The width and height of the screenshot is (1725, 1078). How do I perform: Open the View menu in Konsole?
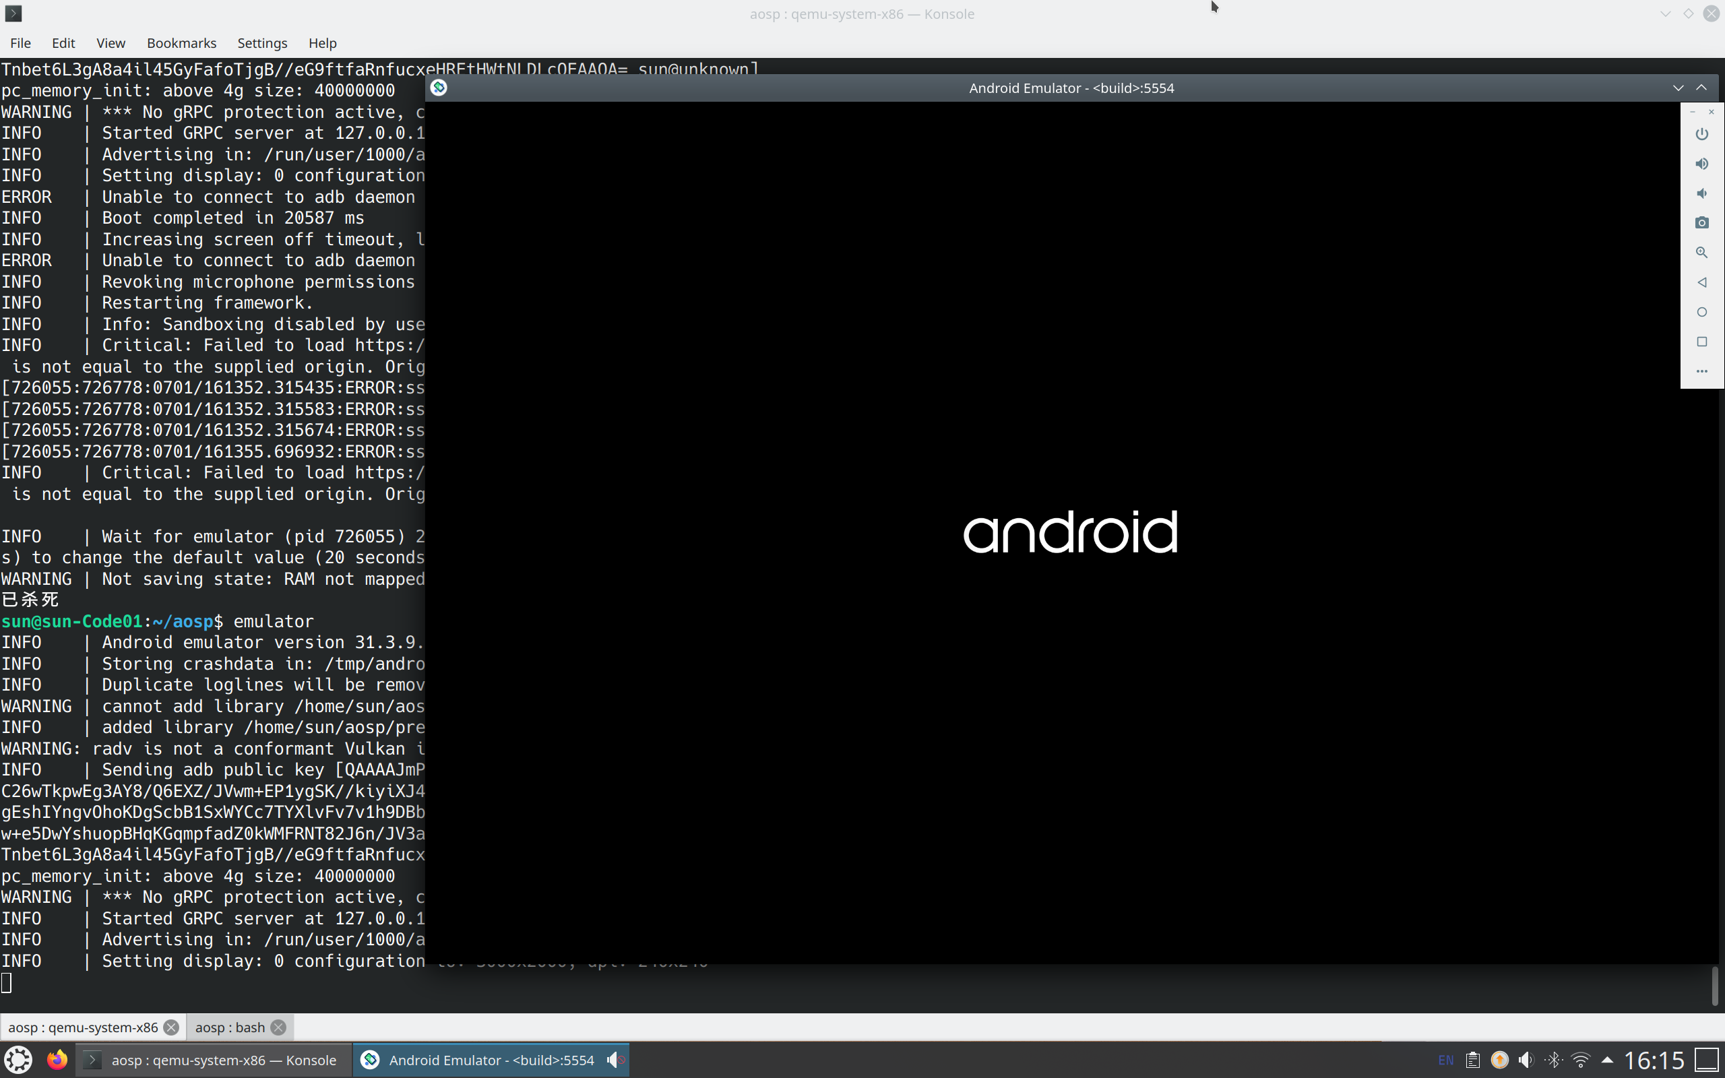coord(111,42)
